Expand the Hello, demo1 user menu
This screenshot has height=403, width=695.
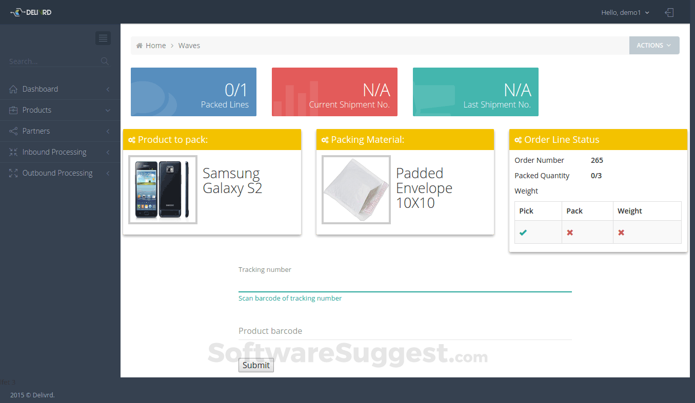click(x=625, y=12)
